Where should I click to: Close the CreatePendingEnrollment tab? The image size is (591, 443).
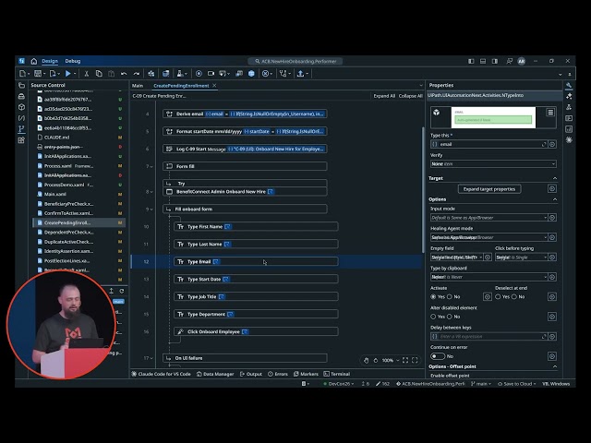click(x=214, y=86)
